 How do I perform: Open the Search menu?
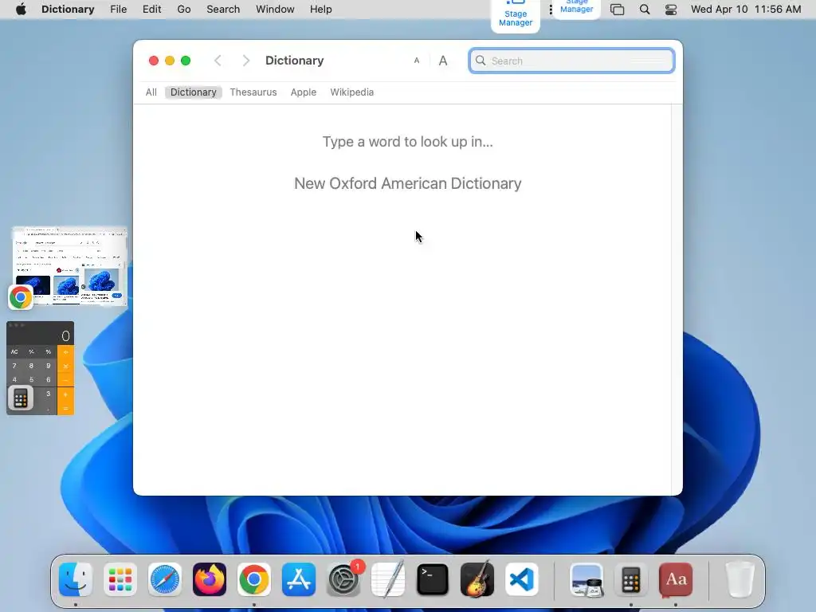(223, 10)
